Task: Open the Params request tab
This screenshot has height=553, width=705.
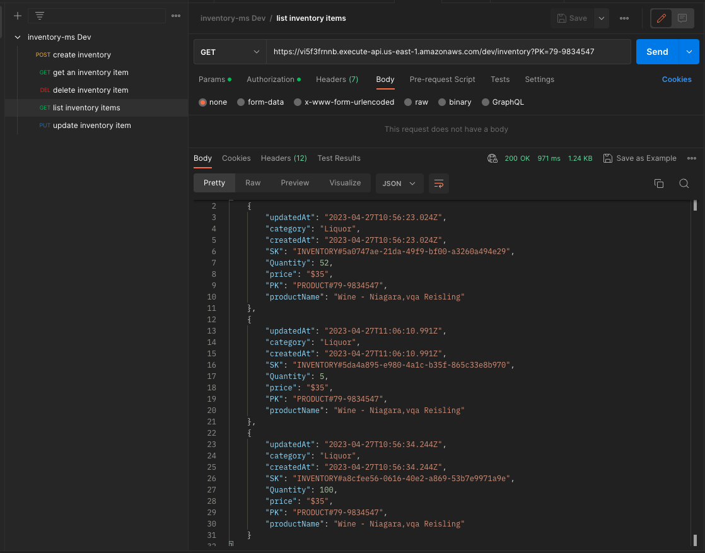Action: coord(215,79)
